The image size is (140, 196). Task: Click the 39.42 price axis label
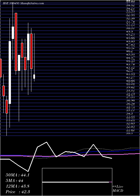pos(130,87)
